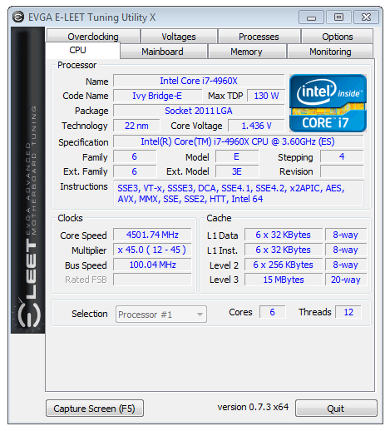Image resolution: width=390 pixels, height=431 pixels.
Task: Open the Processes tab
Action: point(259,37)
